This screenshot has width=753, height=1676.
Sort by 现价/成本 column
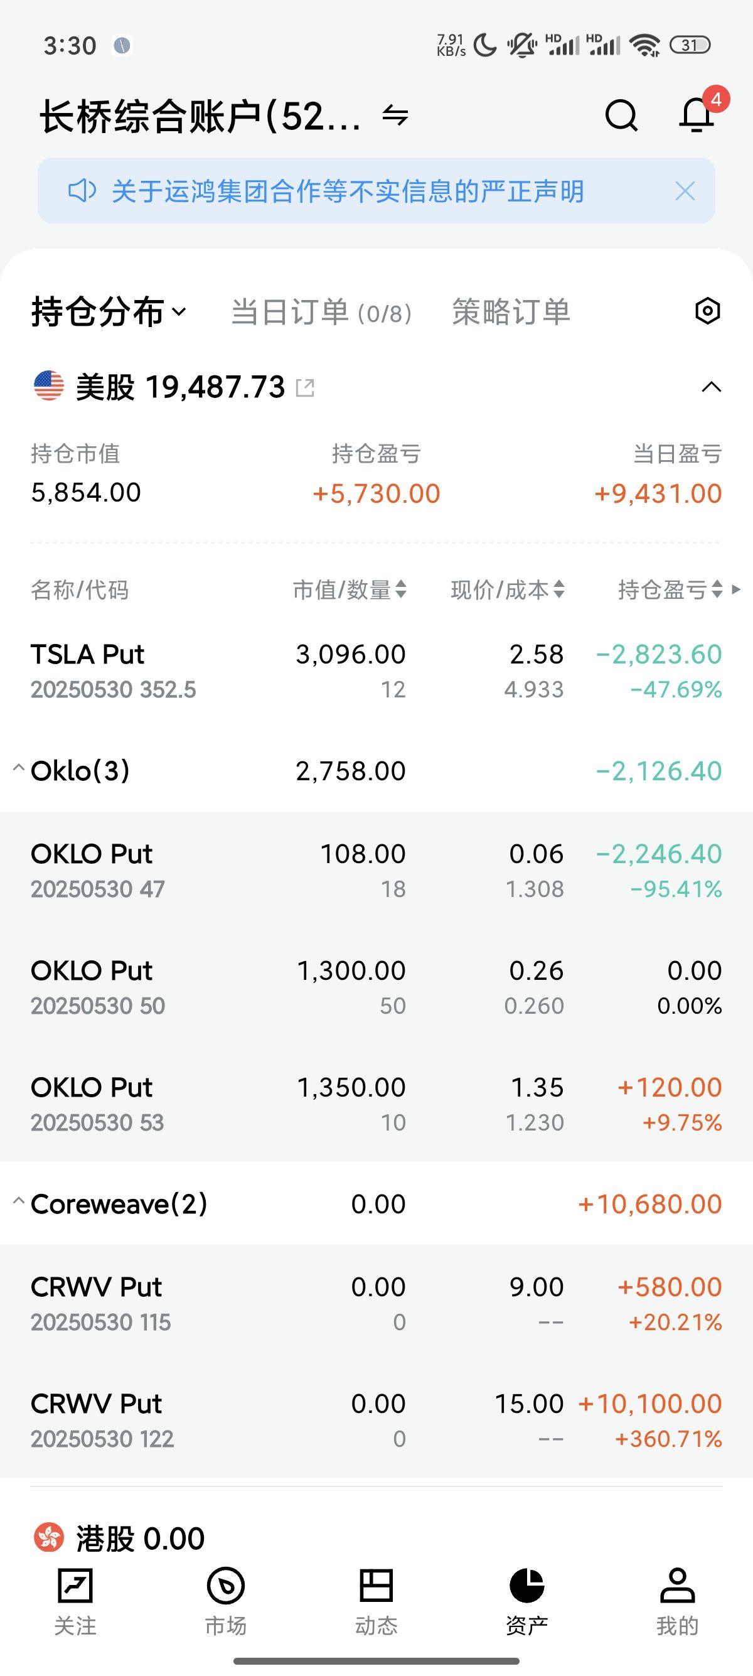[507, 589]
